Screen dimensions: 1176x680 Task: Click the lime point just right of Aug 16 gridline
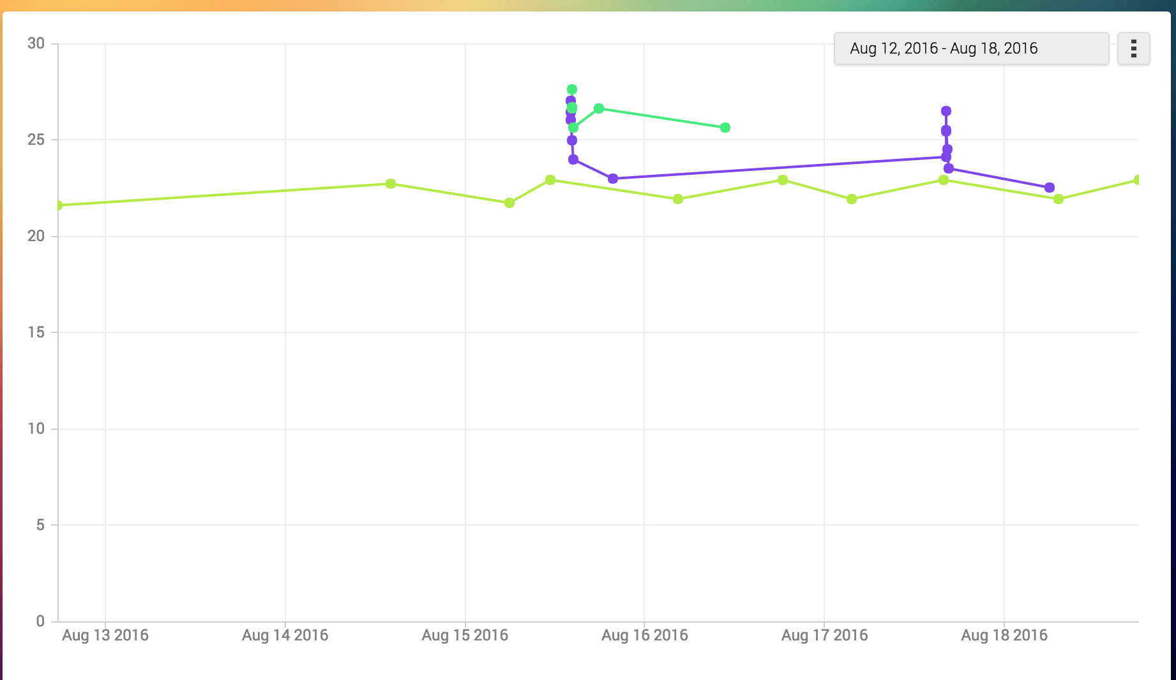tap(678, 199)
